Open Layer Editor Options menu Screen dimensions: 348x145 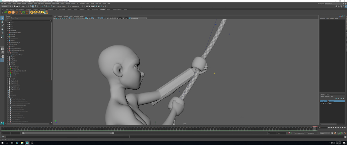tap(327, 96)
